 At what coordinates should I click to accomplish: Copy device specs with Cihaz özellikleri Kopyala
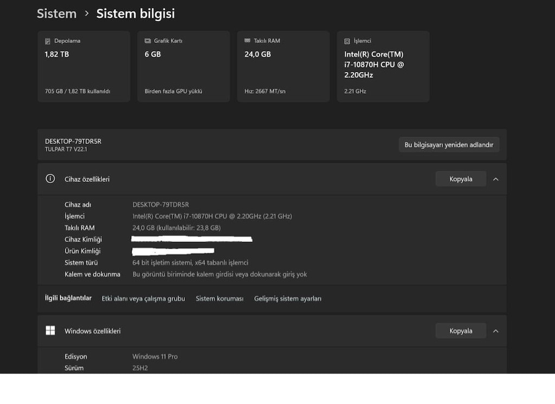(461, 179)
